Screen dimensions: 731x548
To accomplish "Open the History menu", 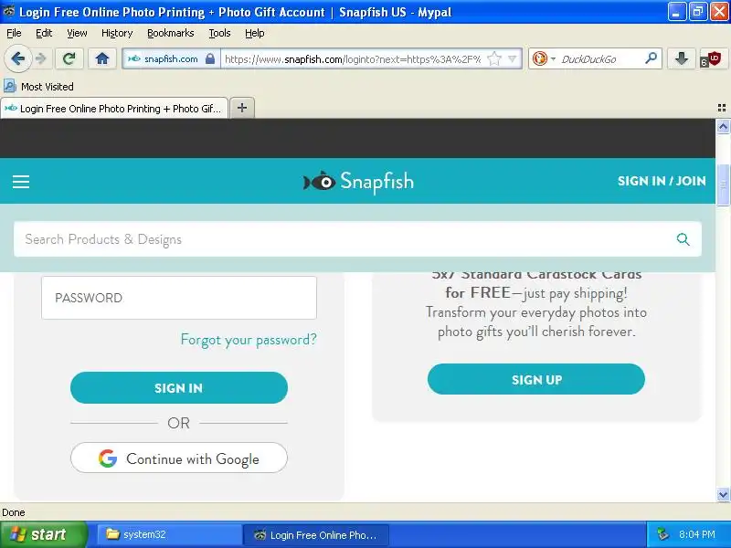I will [x=117, y=33].
